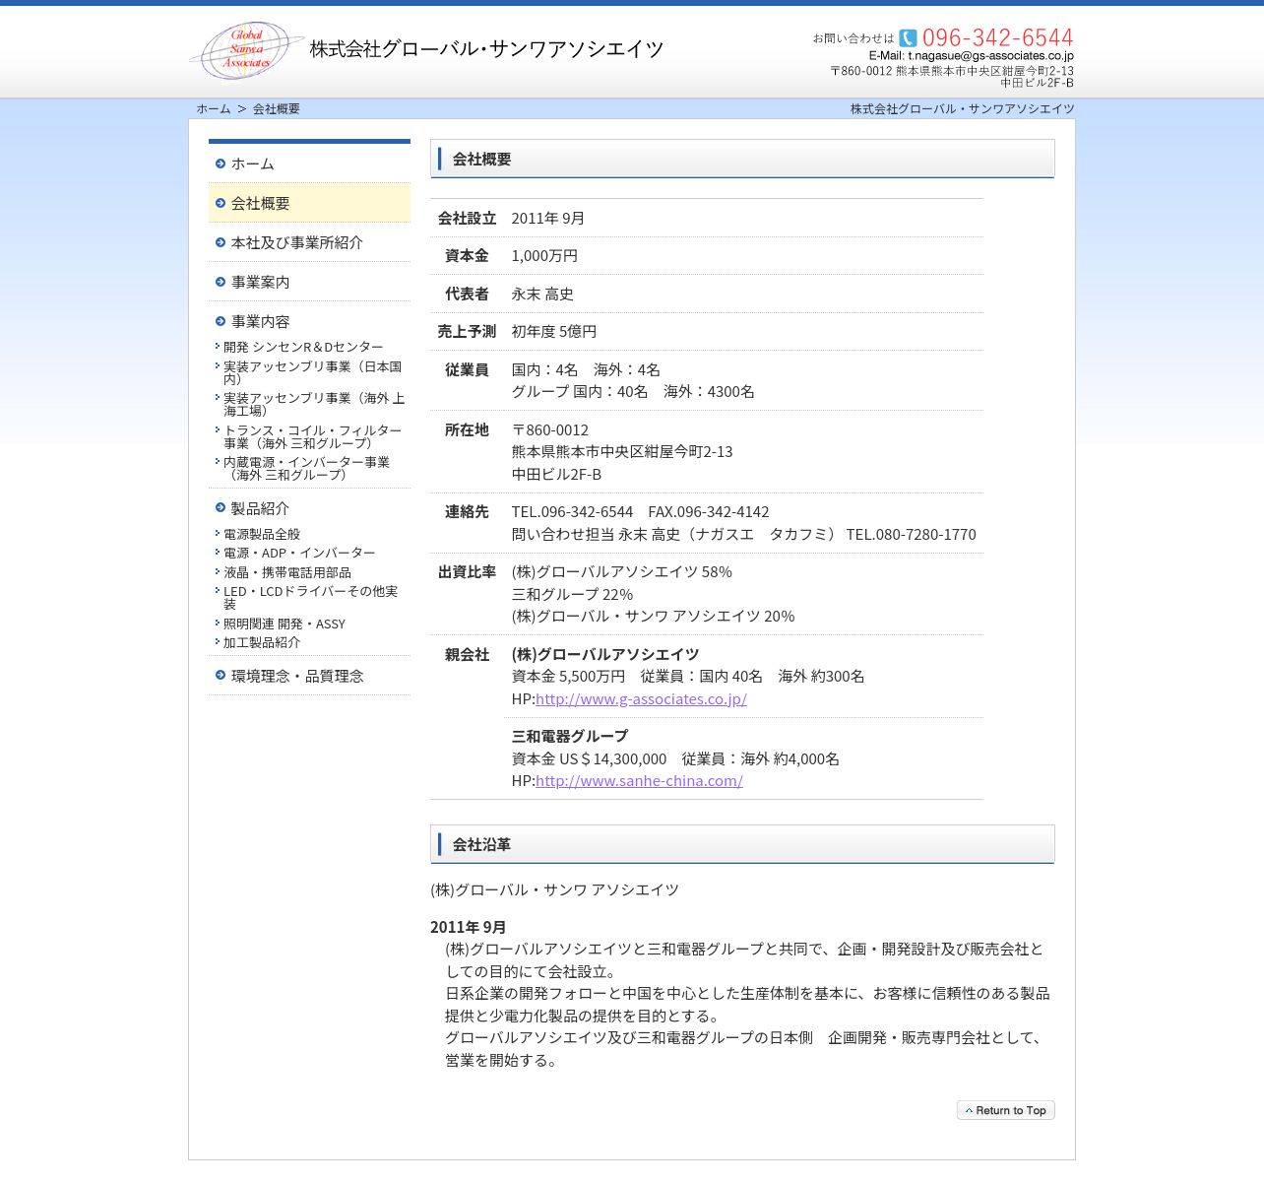The image size is (1264, 1183).
Task: Open 電源製品全般 product link
Action: [x=262, y=534]
